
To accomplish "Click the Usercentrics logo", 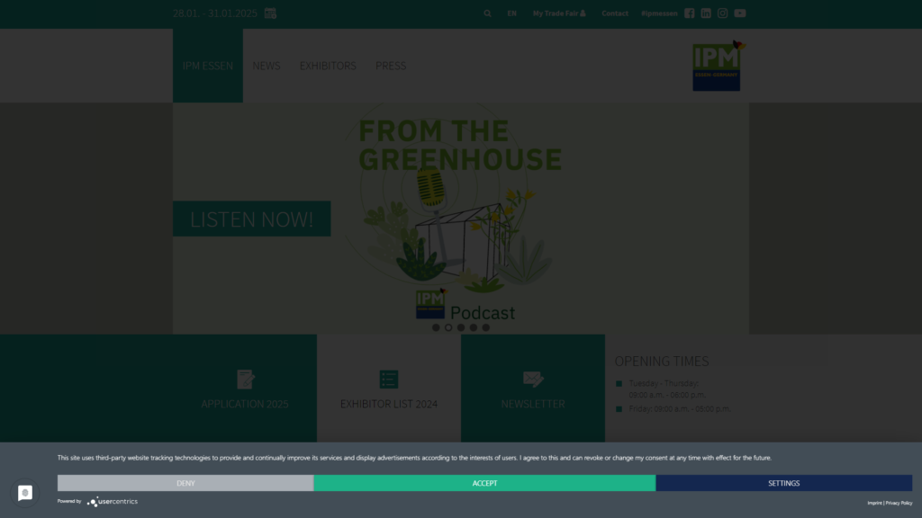I will click(113, 502).
